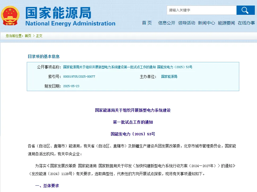Click 正文 in the breadcrumb trail
The height and width of the screenshot is (192, 257).
(x=39, y=36)
